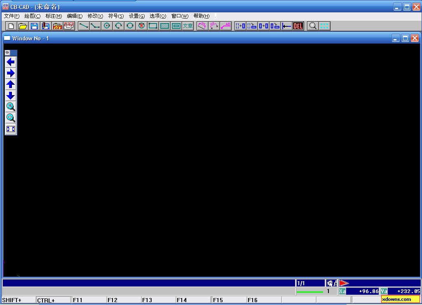Select the text (文章) tool
Screen dimensions: 422x305
point(188,26)
